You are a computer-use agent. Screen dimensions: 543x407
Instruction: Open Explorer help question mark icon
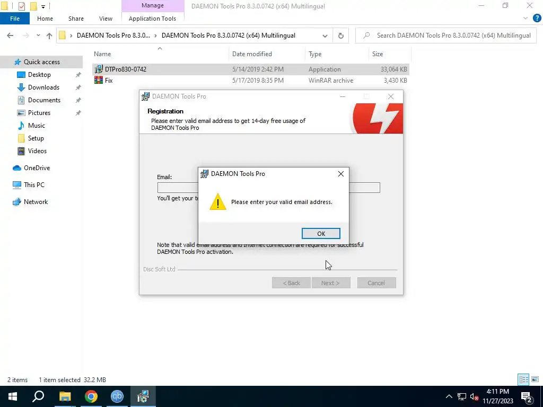click(537, 19)
